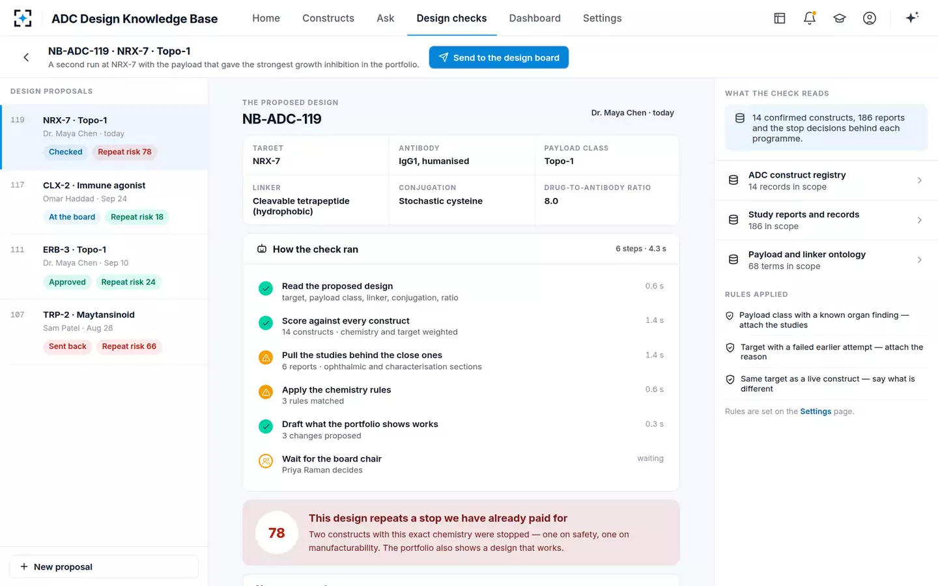Open the layout panel icon in header
The width and height of the screenshot is (938, 586).
(780, 18)
